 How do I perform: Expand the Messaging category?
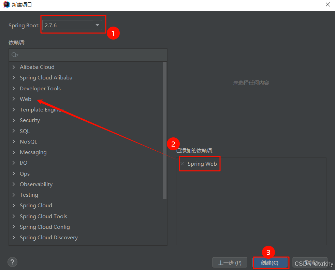[x=14, y=152]
